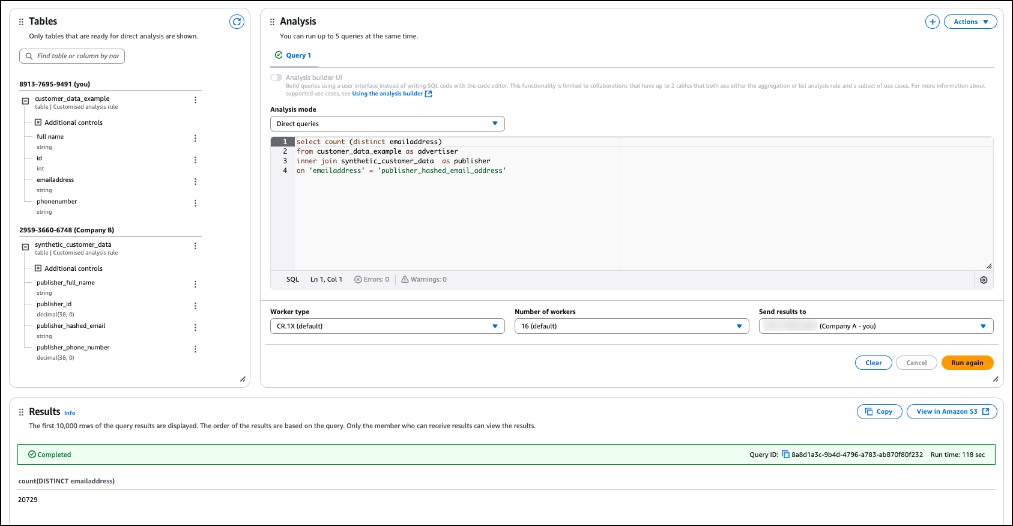
Task: Open options menu for synthetic_customer_data table
Action: point(195,246)
